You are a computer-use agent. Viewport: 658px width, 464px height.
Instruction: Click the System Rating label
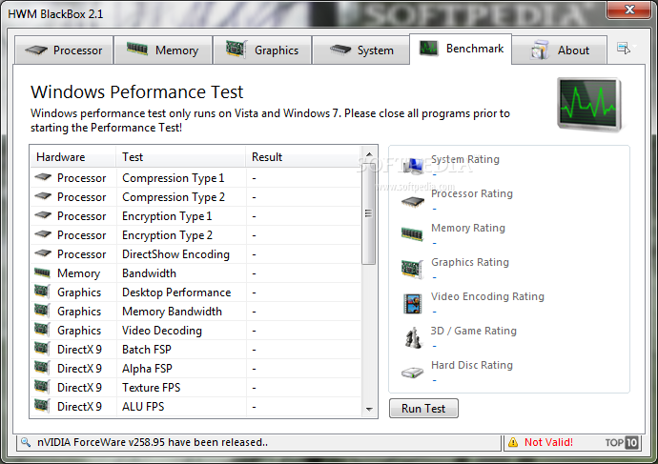coord(465,159)
